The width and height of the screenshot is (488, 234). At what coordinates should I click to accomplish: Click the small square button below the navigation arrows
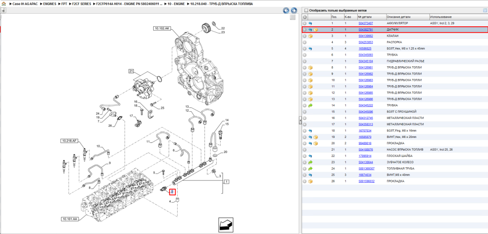[x=292, y=18]
